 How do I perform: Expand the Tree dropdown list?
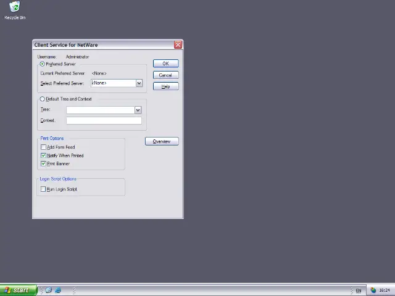tap(138, 110)
